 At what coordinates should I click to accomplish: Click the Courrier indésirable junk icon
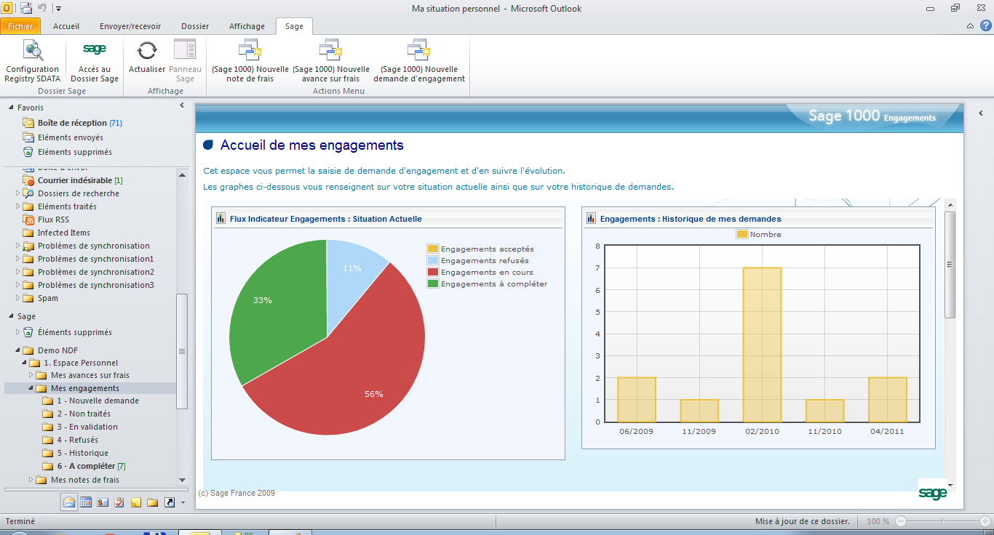coord(29,180)
